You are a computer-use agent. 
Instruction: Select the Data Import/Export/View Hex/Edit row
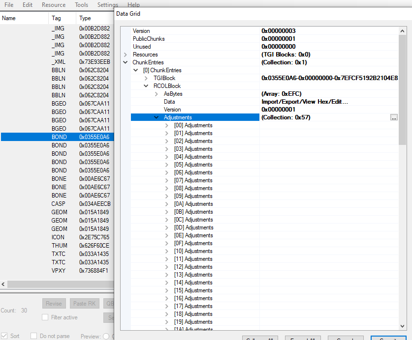pos(264,102)
